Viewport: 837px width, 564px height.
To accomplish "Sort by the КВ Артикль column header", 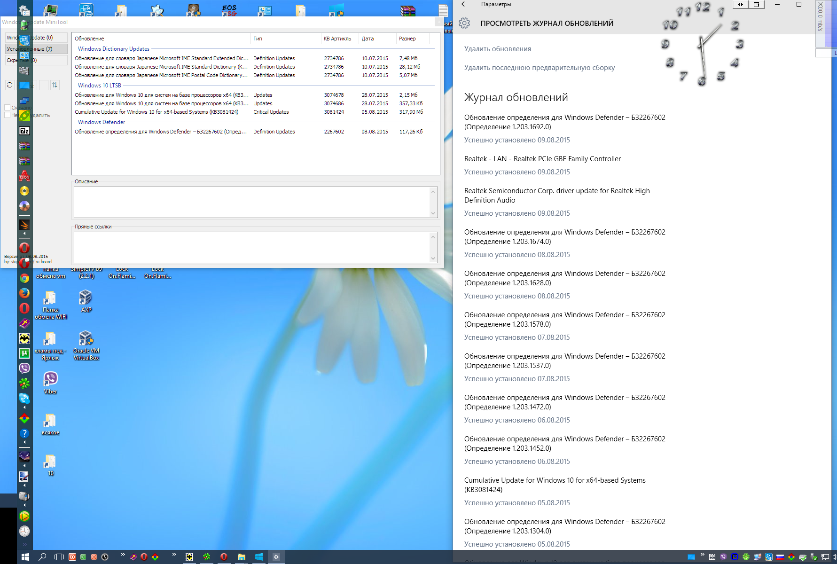I will pyautogui.click(x=340, y=39).
